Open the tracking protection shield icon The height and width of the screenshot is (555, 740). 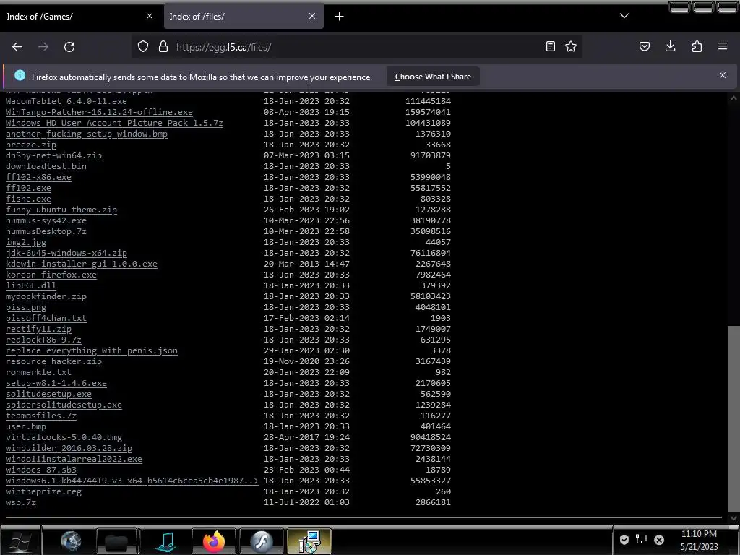tap(143, 47)
